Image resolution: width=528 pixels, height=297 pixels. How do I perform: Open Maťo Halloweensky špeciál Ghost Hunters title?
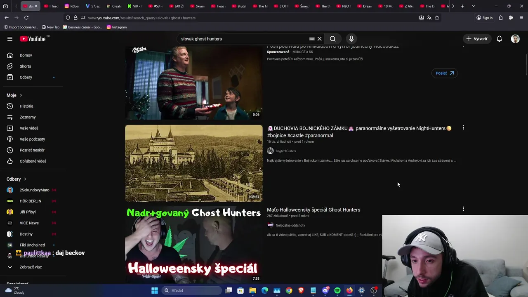[313, 210]
